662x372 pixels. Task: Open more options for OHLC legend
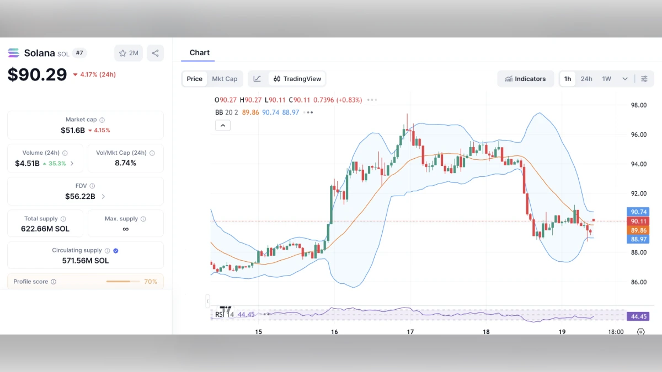tap(372, 100)
